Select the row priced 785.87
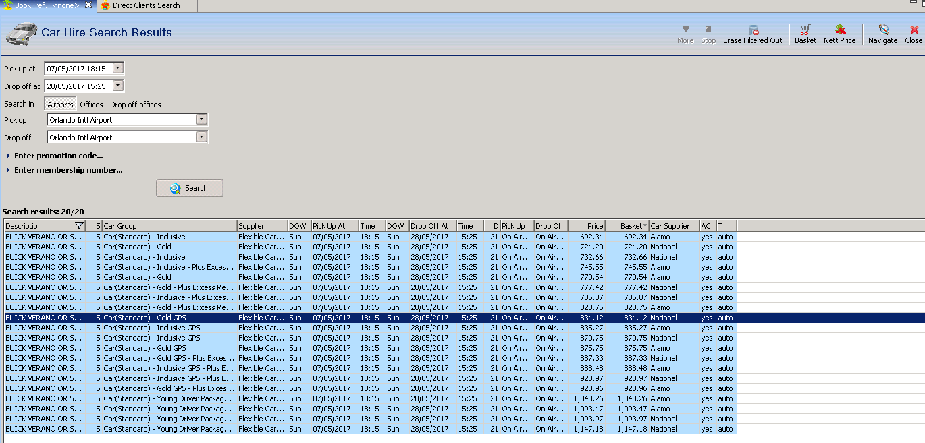 click(370, 297)
